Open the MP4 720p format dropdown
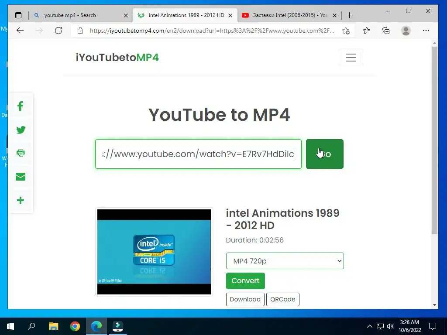This screenshot has width=447, height=335. click(285, 261)
